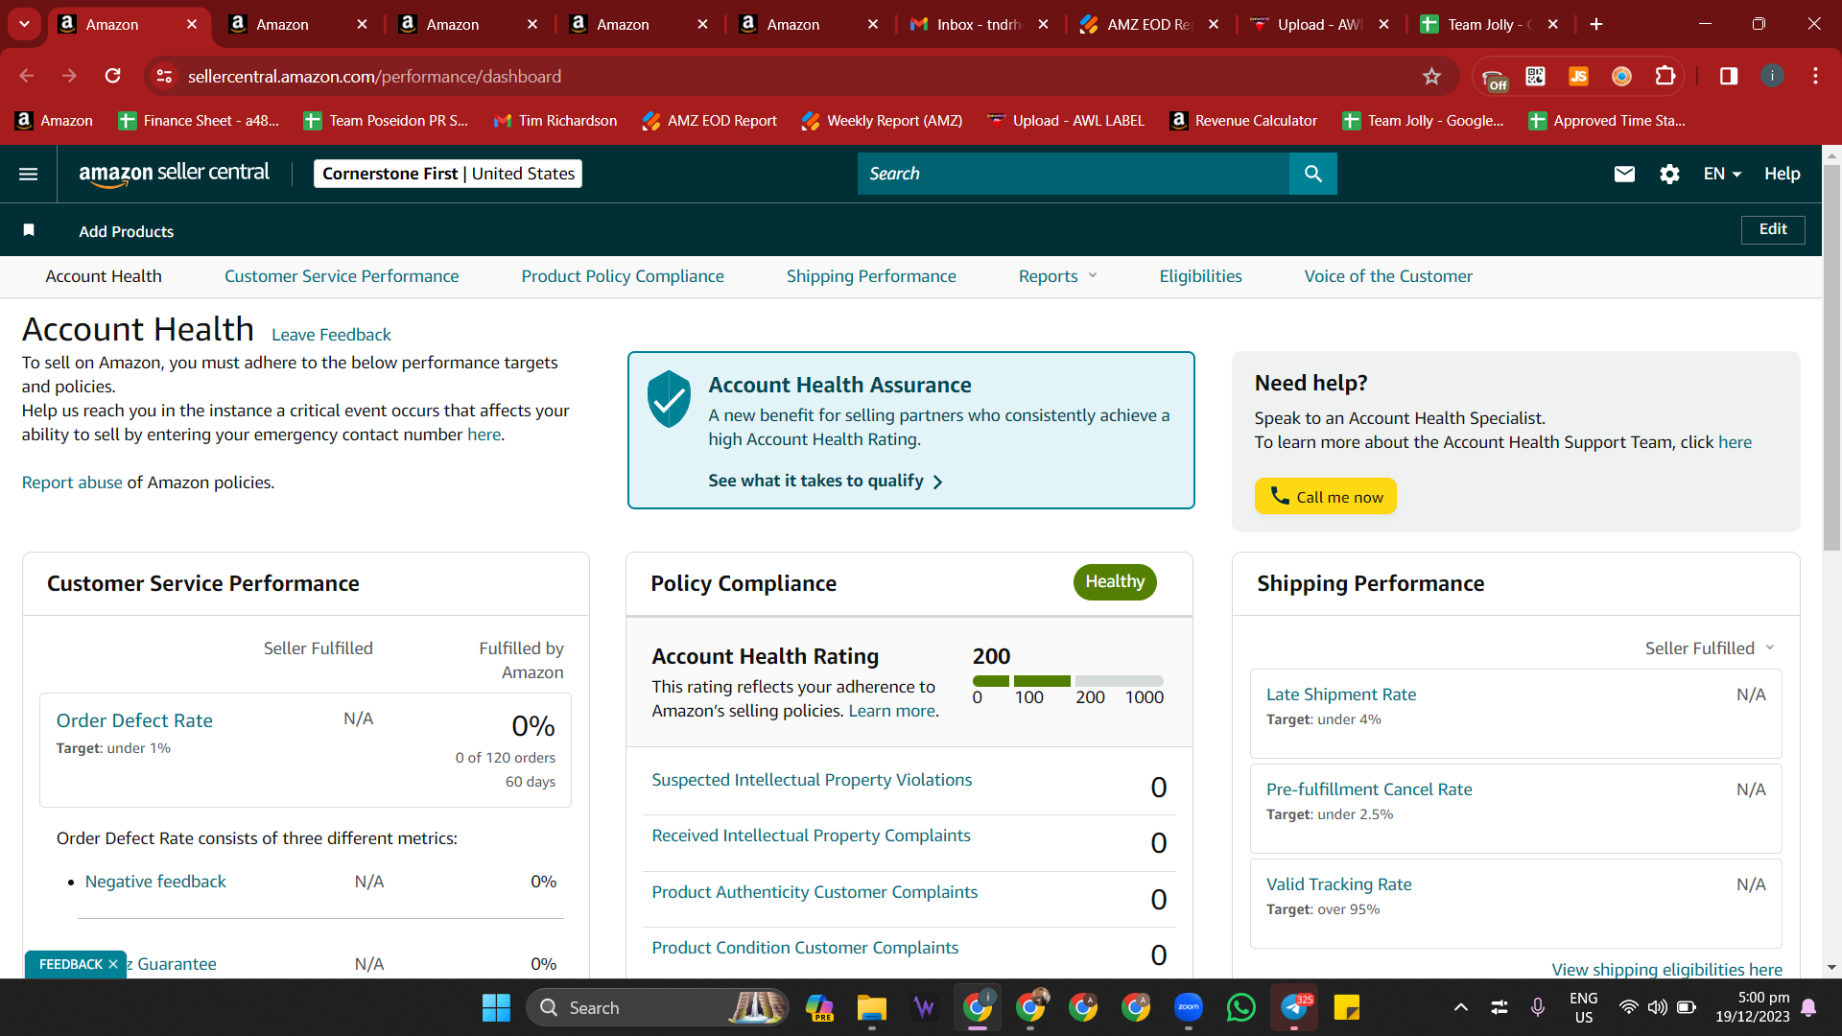This screenshot has height=1036, width=1842.
Task: Open the settings gear icon
Action: click(1669, 174)
